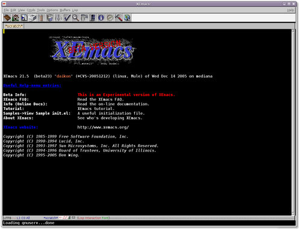Click the 'About XEmacs:' entry

pyautogui.click(x=18, y=118)
